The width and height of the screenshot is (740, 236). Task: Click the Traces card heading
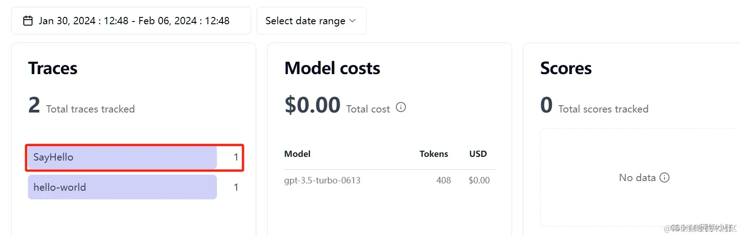point(53,68)
